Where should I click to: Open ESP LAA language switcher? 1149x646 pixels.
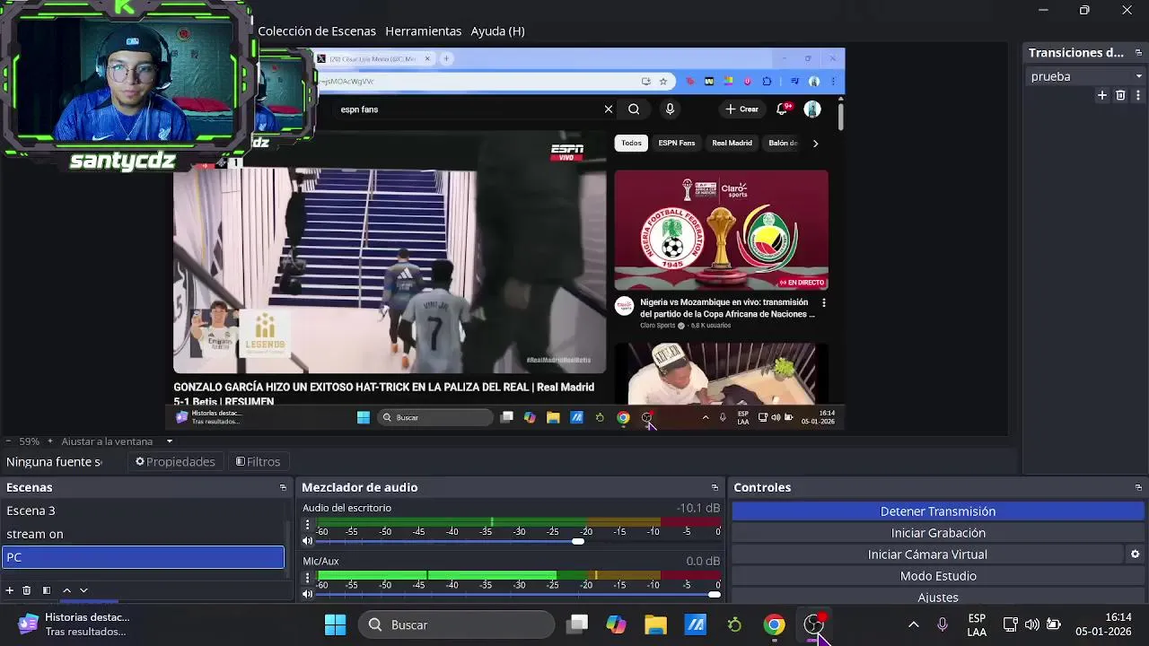coord(977,624)
